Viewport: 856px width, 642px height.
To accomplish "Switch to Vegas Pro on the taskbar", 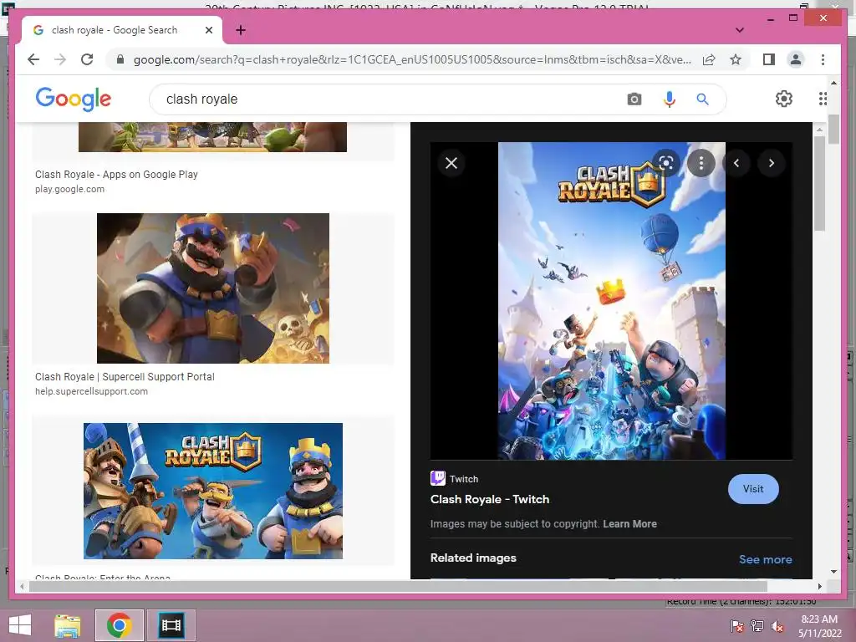I will [x=171, y=625].
